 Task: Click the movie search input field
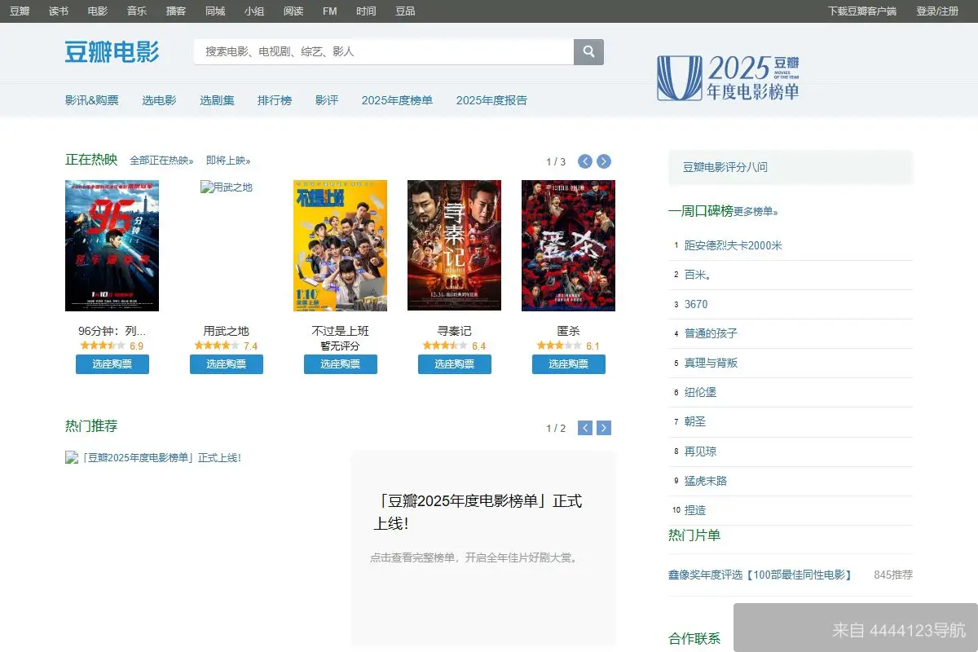383,51
